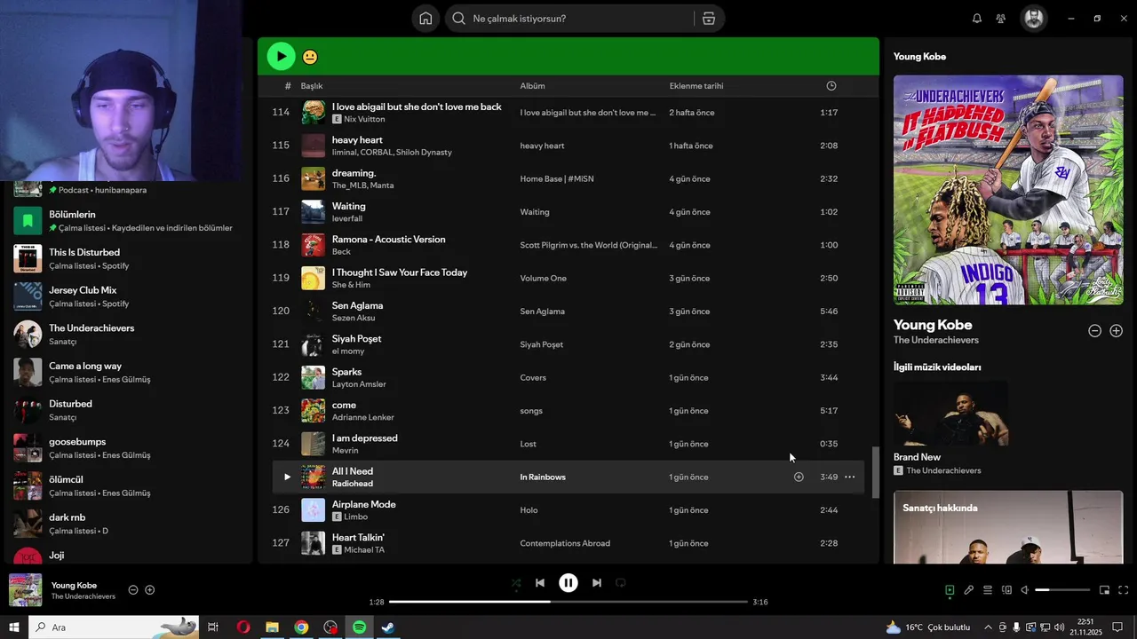Image resolution: width=1137 pixels, height=639 pixels.
Task: Toggle the Now Playing view icon
Action: pos(950,590)
